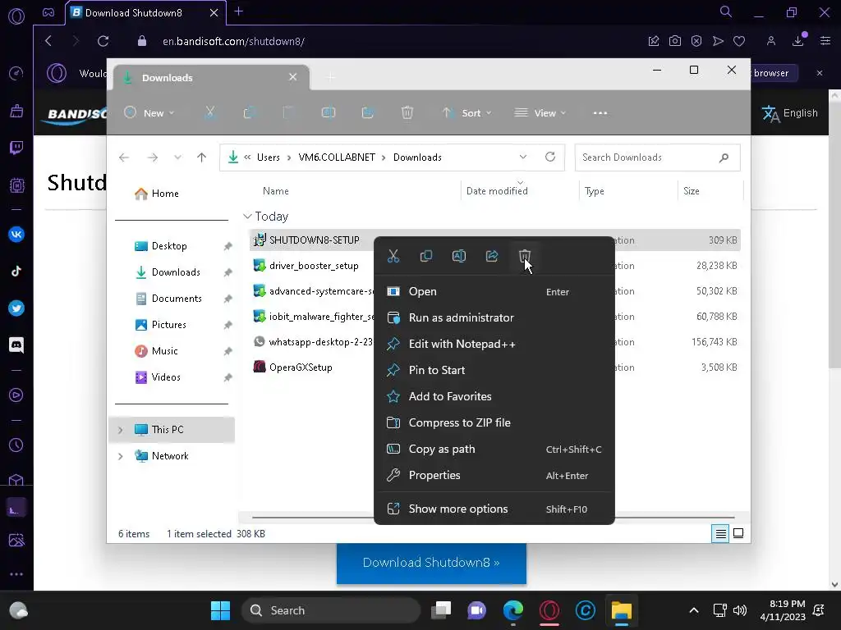
Task: Reload the Opera browser page
Action: click(x=103, y=41)
